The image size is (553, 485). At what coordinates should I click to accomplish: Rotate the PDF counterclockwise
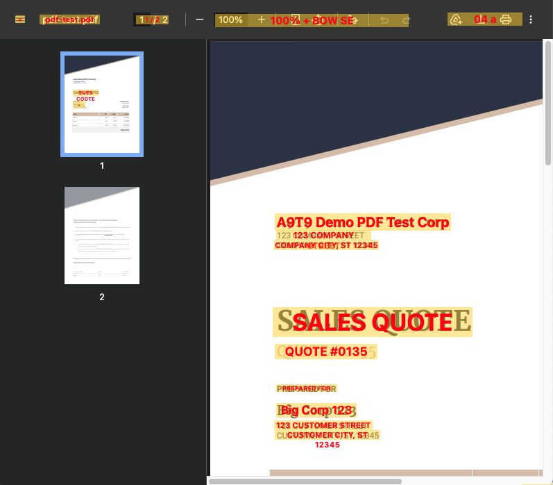(x=319, y=19)
